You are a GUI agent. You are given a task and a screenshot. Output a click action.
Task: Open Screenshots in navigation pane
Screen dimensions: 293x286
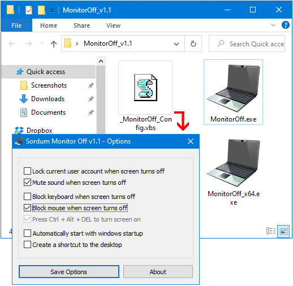pos(49,85)
